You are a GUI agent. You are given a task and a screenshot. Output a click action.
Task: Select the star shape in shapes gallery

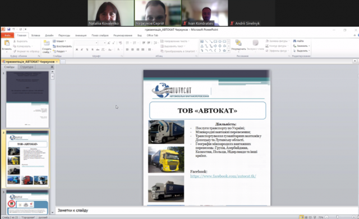pos(224,50)
